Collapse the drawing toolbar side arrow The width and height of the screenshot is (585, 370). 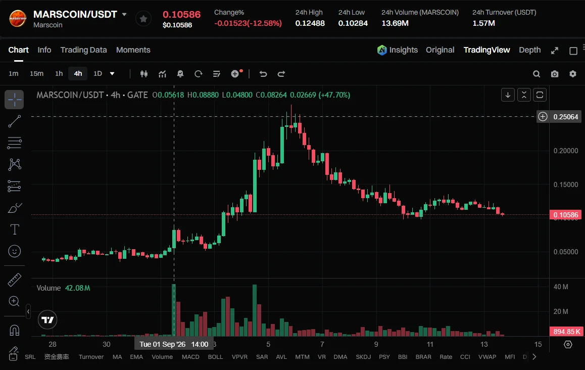point(28,311)
